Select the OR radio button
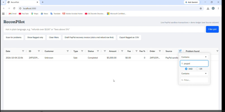This screenshot has width=225, height=112. 197,69
